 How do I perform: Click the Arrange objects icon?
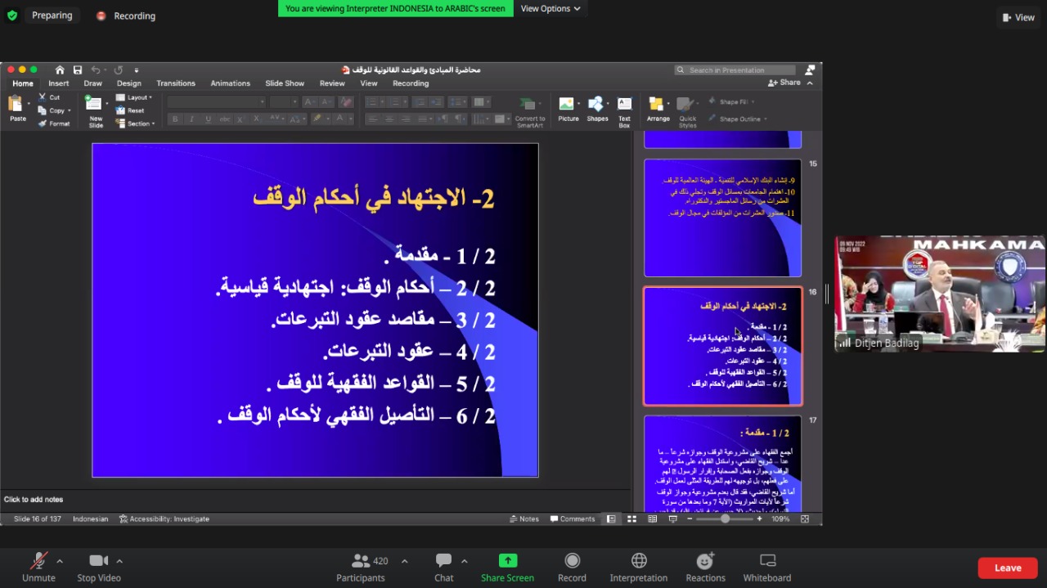(x=657, y=105)
